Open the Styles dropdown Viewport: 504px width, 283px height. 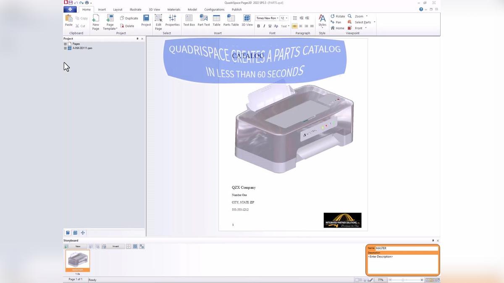(322, 21)
